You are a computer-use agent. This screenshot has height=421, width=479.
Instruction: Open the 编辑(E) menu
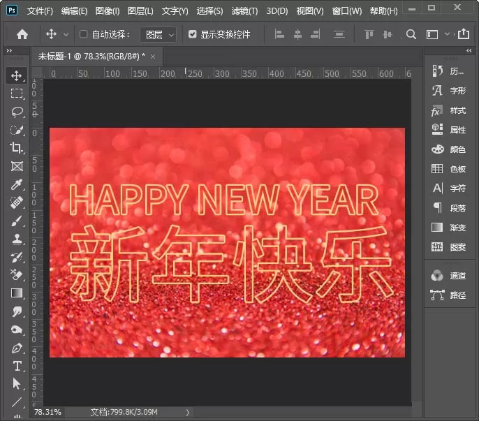[74, 11]
